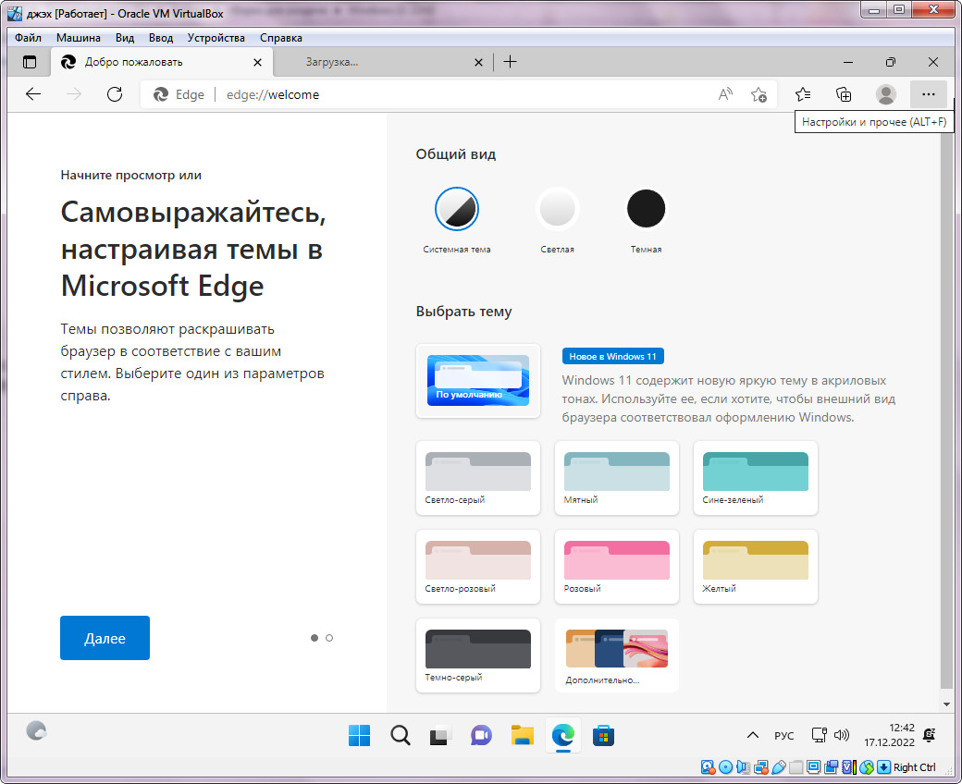Show hidden tray icons chevron
This screenshot has height=784, width=962.
click(x=753, y=735)
